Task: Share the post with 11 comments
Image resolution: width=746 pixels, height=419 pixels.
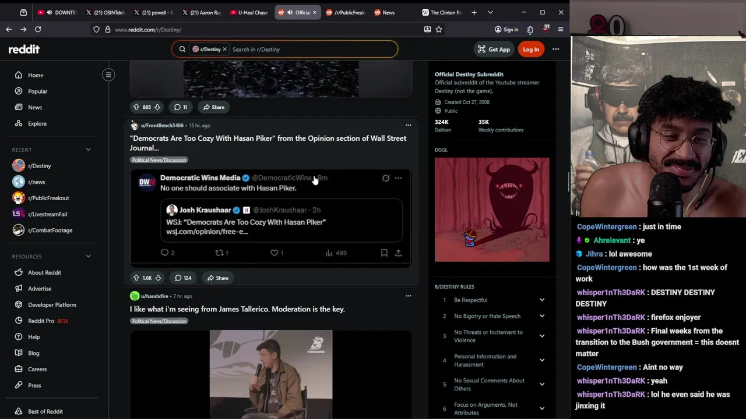Action: tap(213, 107)
